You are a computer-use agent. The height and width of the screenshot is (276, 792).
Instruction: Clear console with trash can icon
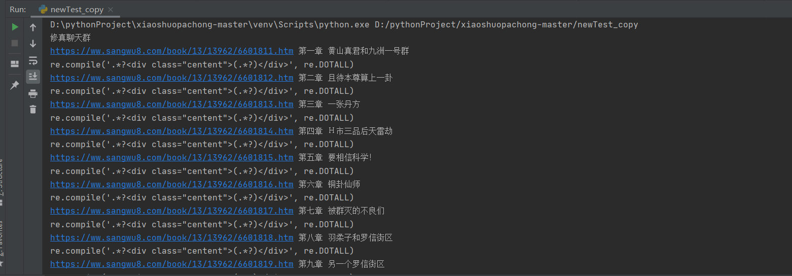pos(33,109)
